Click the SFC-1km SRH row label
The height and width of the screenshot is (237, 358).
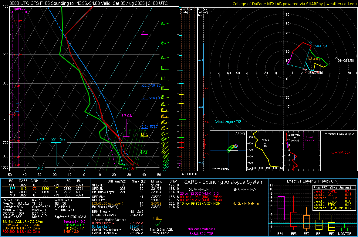(99, 185)
